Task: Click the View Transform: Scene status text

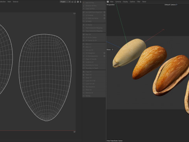Action: (x=115, y=141)
